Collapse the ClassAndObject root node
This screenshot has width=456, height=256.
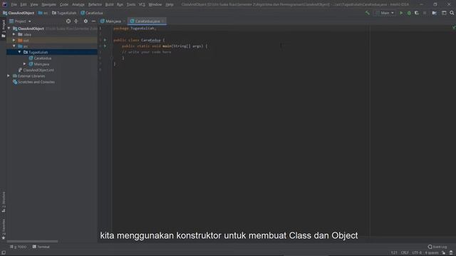(x=9, y=28)
